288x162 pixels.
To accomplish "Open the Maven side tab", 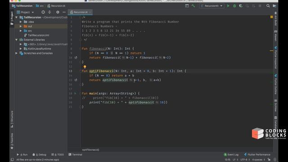I will [275, 36].
